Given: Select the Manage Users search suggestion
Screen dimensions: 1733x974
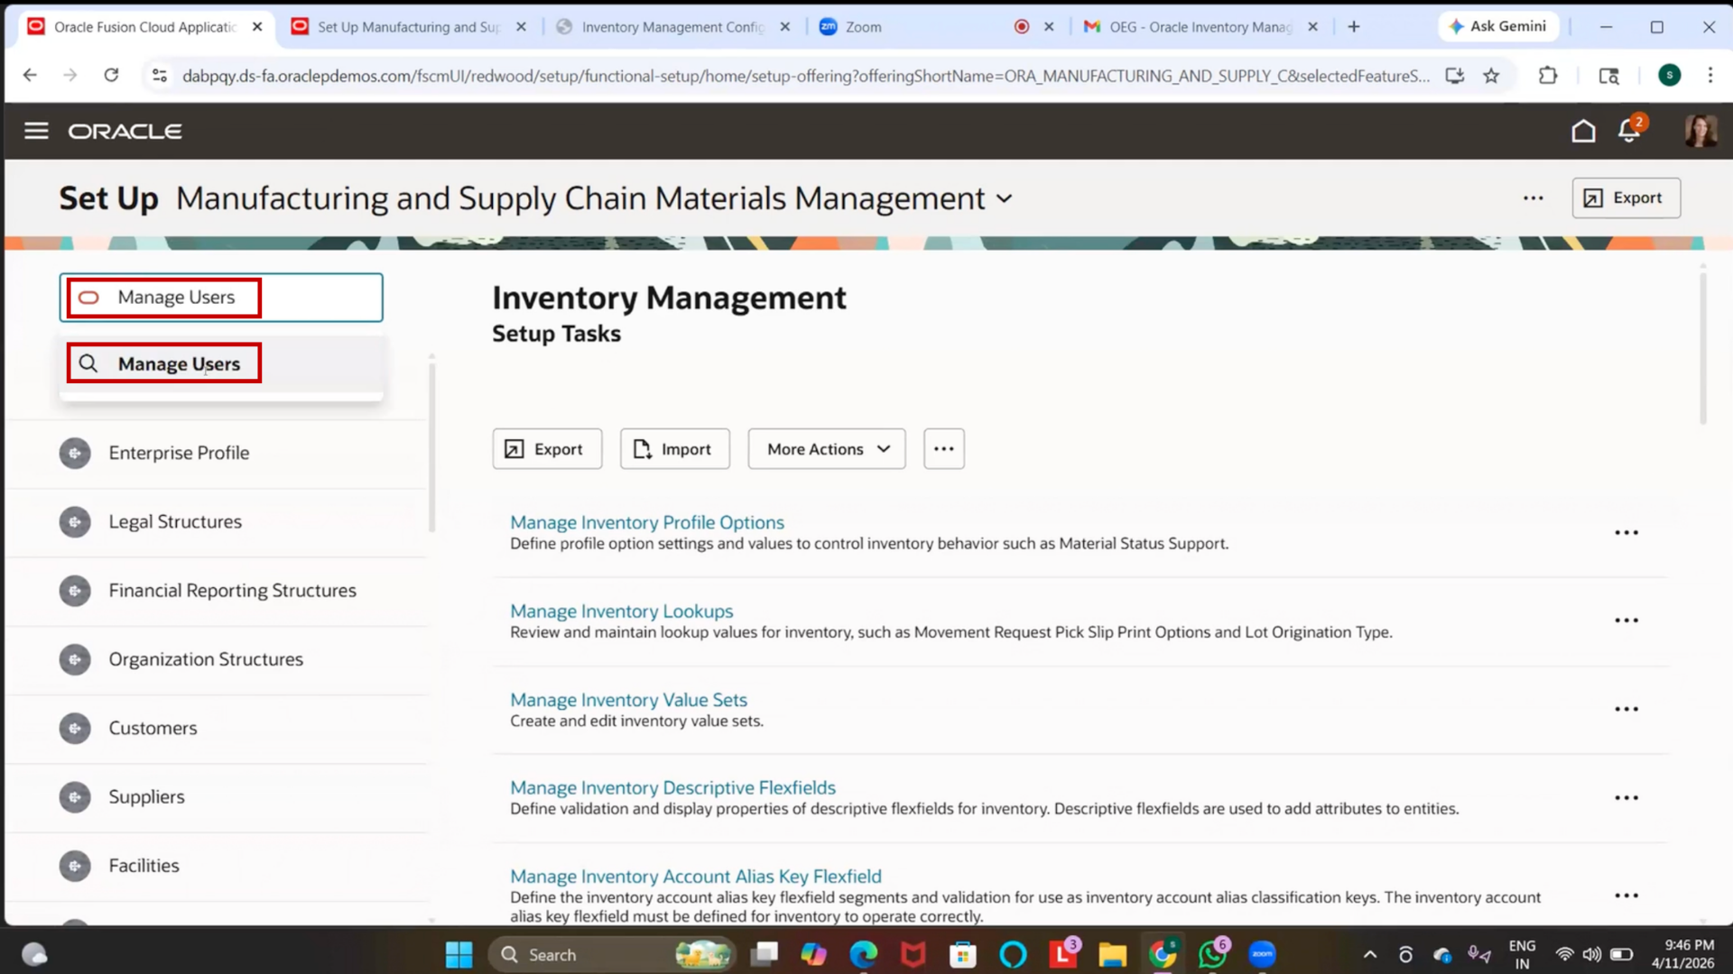Looking at the screenshot, I should pyautogui.click(x=221, y=363).
